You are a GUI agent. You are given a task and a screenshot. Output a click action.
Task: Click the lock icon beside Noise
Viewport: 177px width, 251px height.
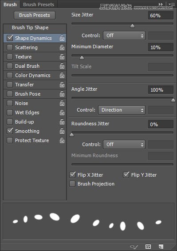tap(62, 103)
